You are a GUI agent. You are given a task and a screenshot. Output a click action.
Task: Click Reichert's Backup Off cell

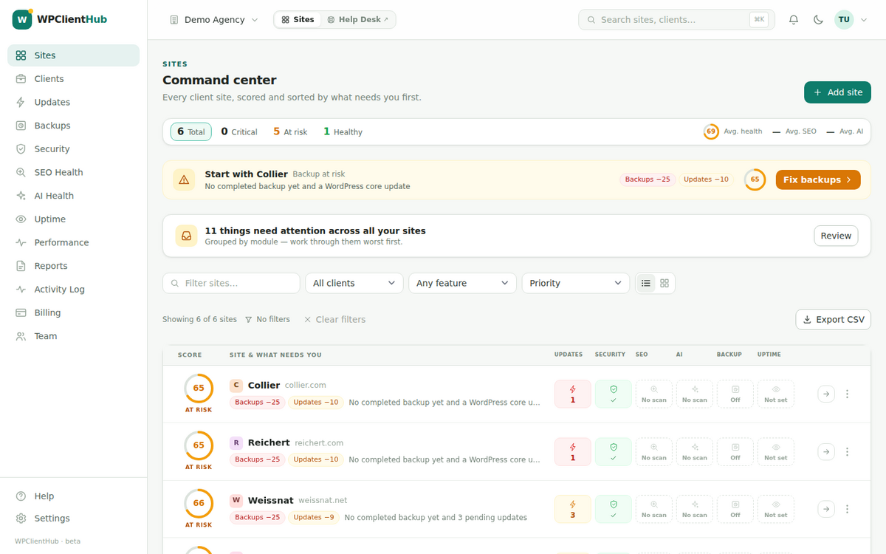735,451
